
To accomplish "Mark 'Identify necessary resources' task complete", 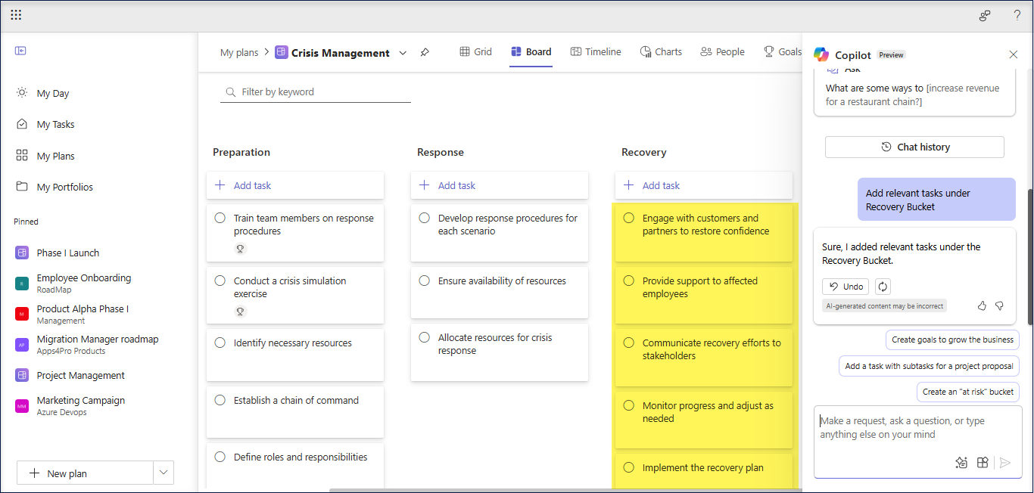I will tap(220, 343).
